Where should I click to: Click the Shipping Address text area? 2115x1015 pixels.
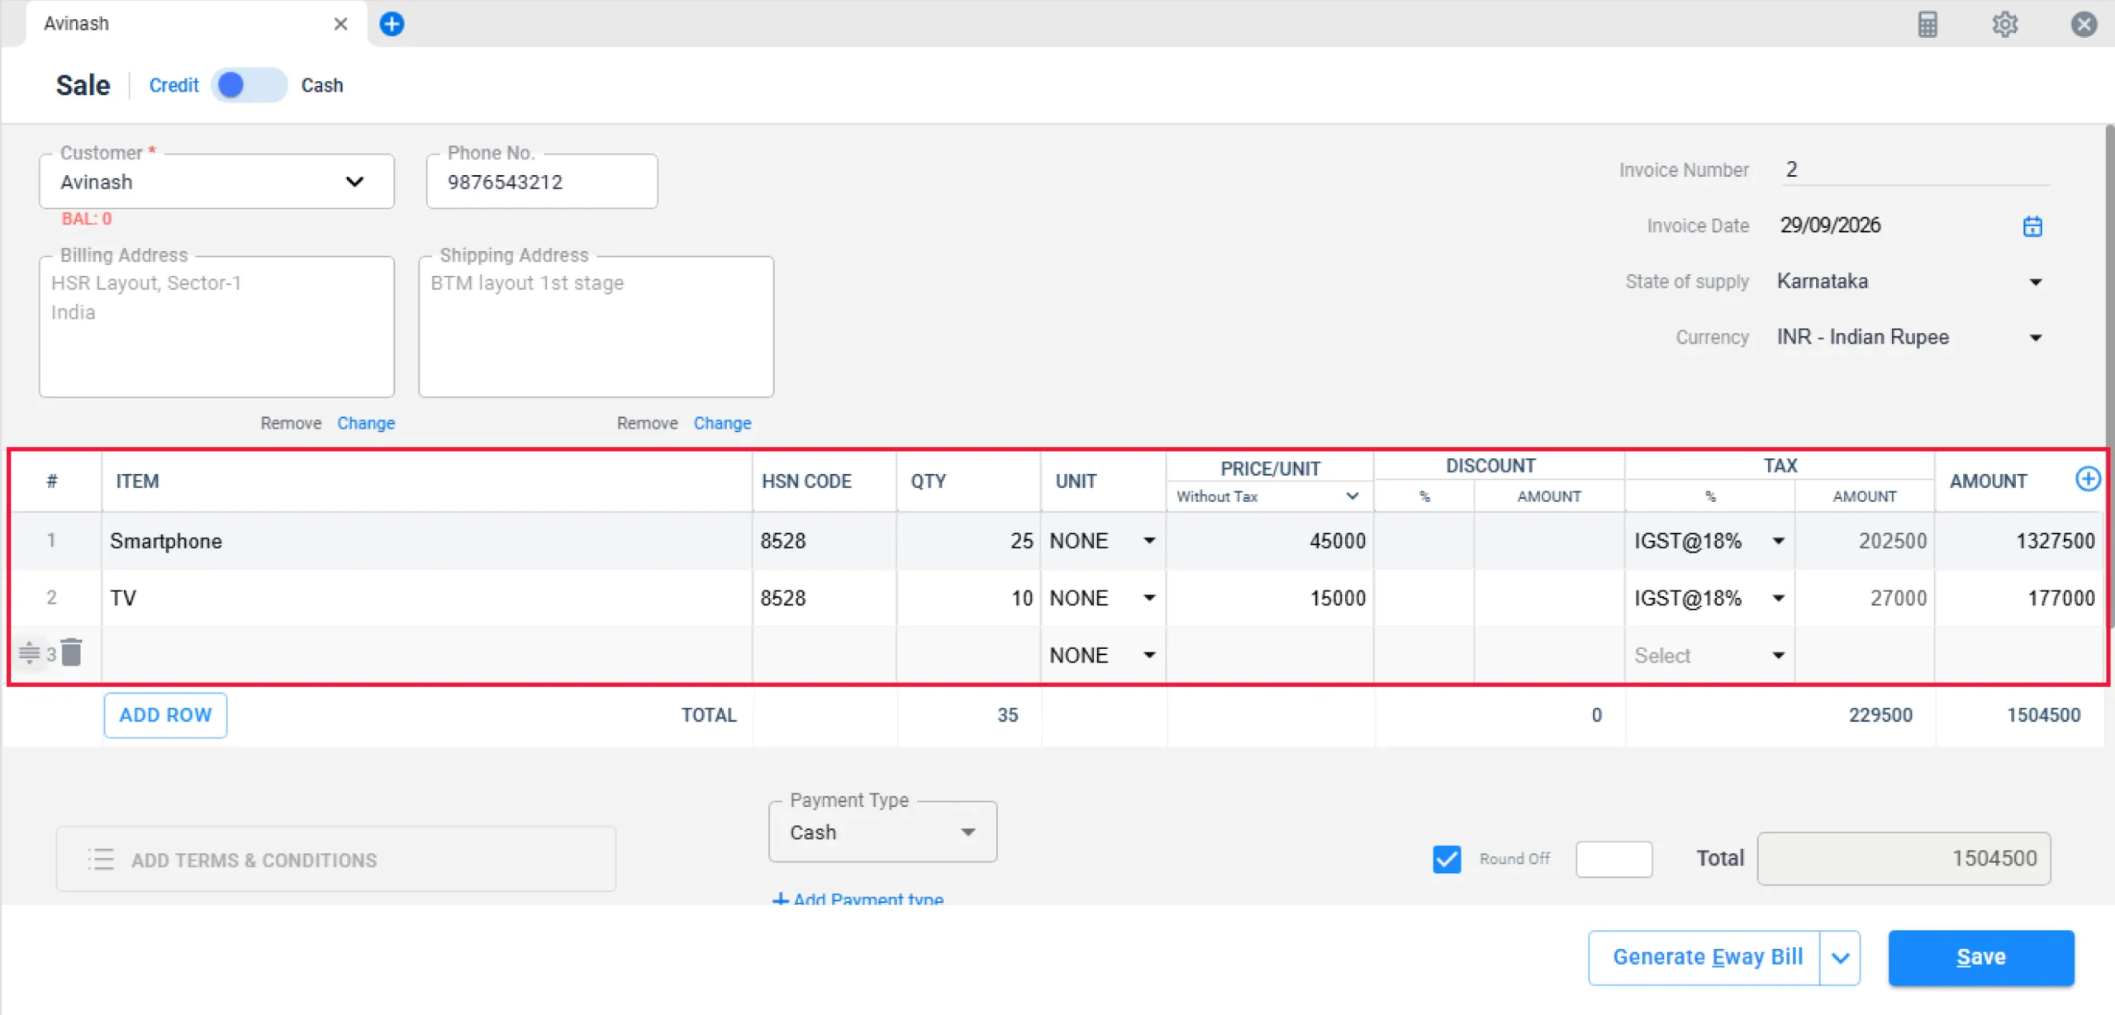[596, 327]
